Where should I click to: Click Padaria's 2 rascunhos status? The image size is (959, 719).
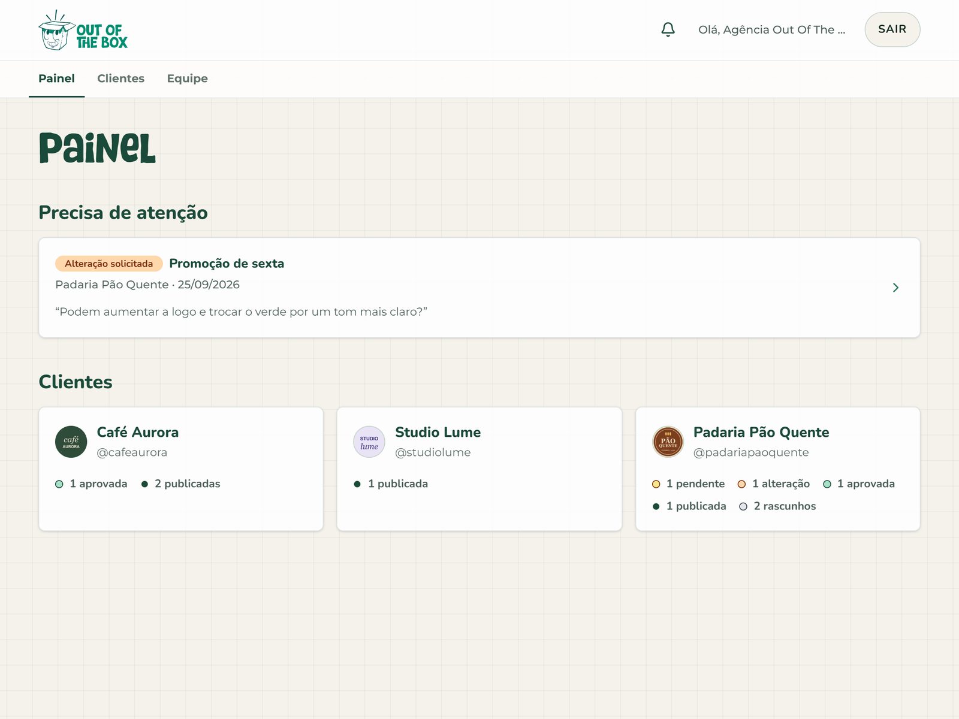(777, 506)
